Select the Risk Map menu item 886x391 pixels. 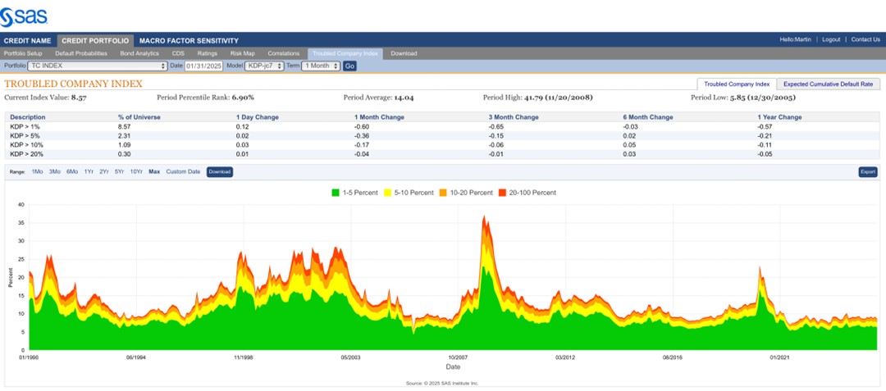(243, 53)
